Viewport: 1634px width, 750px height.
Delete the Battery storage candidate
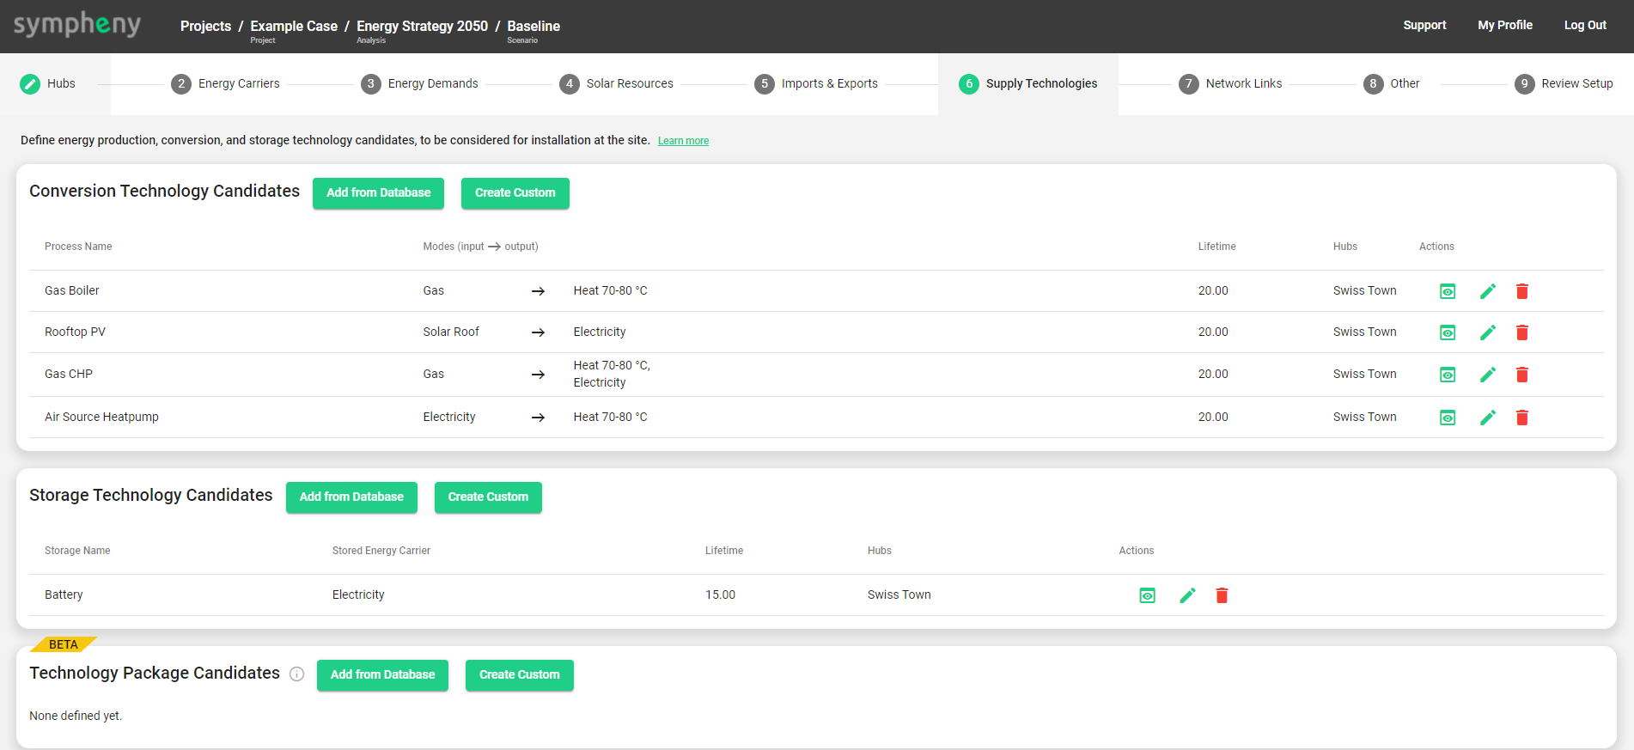tap(1222, 595)
